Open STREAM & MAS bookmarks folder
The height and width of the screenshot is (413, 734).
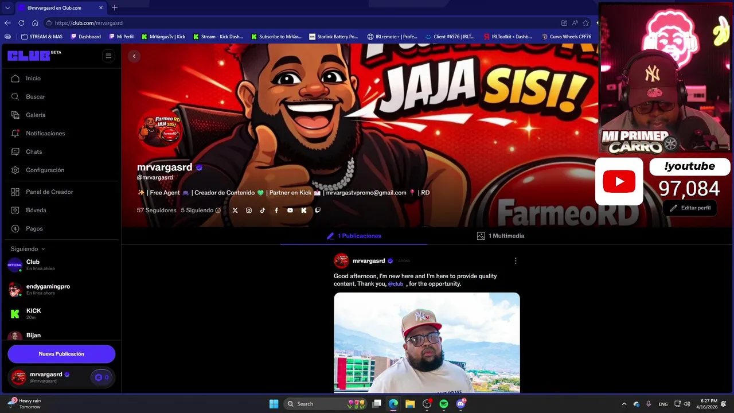coord(42,37)
